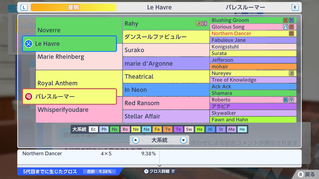Click the 長 badge on Roberto
This screenshot has width=319, height=179.
(x=286, y=100)
